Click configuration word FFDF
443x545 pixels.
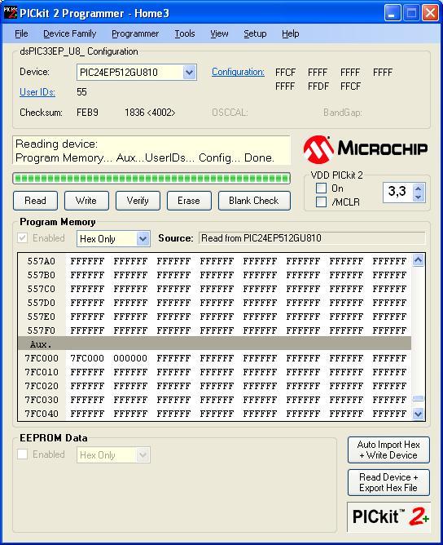tap(318, 86)
